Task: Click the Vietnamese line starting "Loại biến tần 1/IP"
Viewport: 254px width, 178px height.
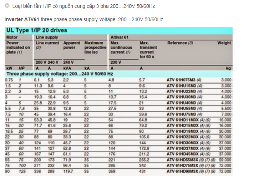Action: click(x=83, y=6)
